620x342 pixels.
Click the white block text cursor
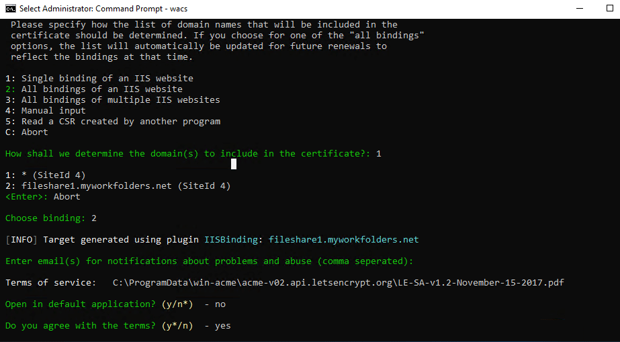coord(234,163)
